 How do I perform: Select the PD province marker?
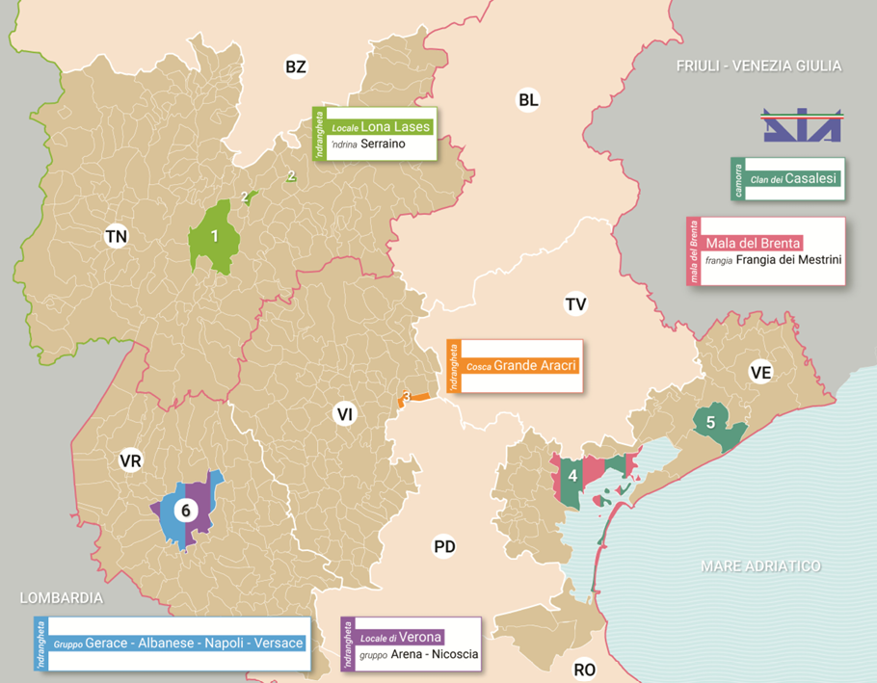click(x=444, y=546)
